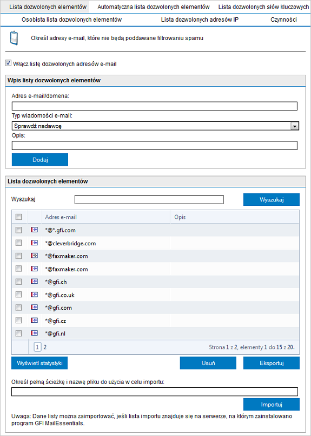Open 'Osobista lista dozwolonych elementów' tab
This screenshot has height=436, width=311.
point(71,19)
